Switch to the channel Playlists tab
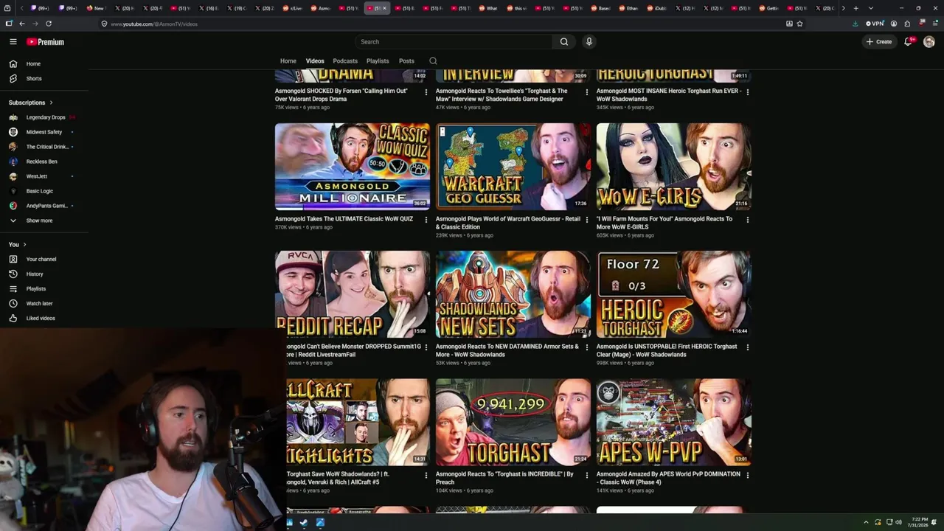This screenshot has width=944, height=531. tap(378, 61)
